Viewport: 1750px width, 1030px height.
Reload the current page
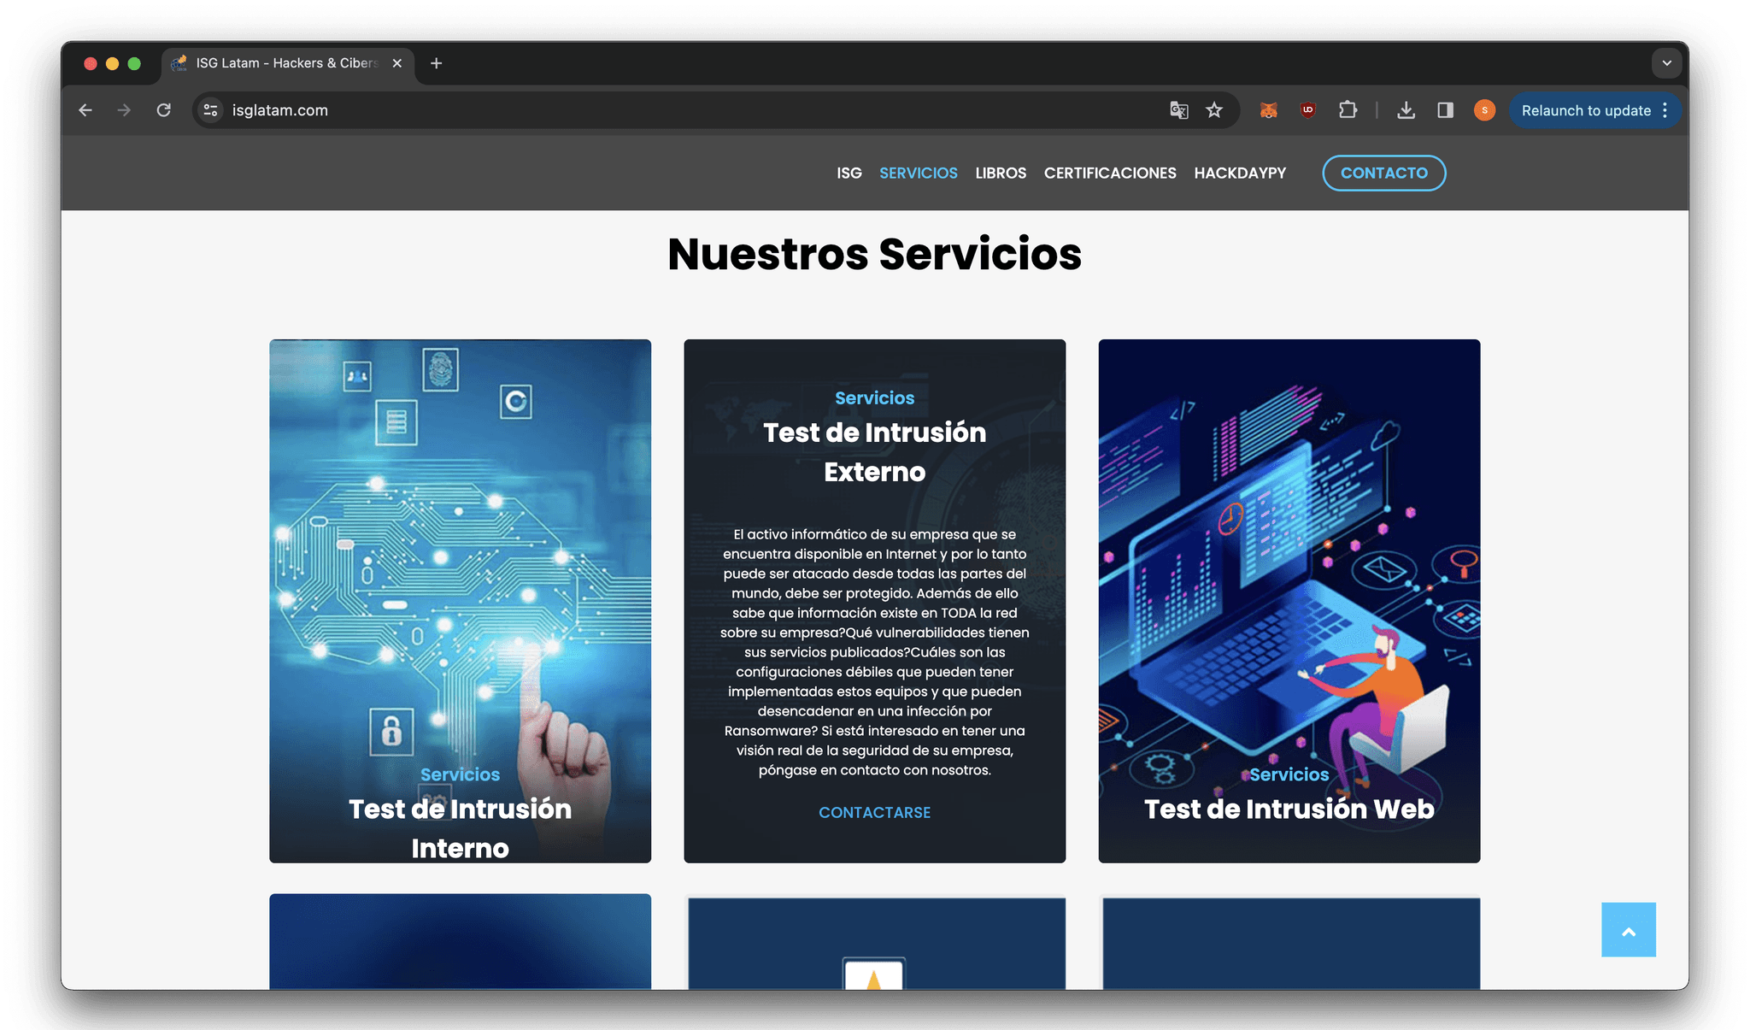[x=164, y=110]
